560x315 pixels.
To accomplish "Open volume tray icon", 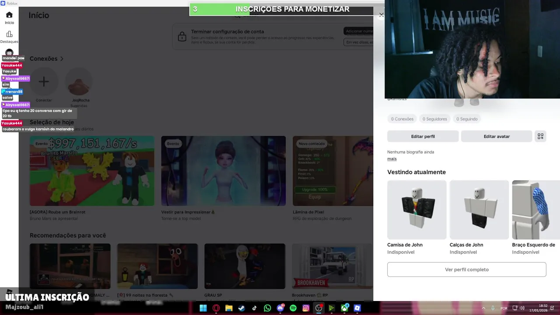I will pyautogui.click(x=522, y=308).
